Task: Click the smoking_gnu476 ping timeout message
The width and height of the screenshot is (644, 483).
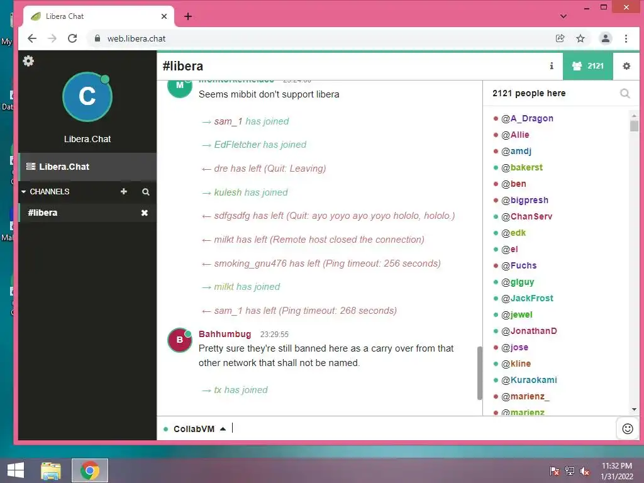Action: pos(327,264)
